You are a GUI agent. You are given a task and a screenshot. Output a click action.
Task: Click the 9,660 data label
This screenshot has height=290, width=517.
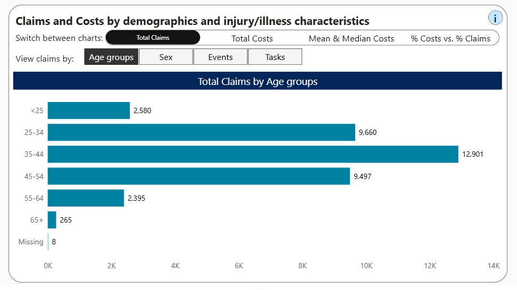click(x=367, y=132)
